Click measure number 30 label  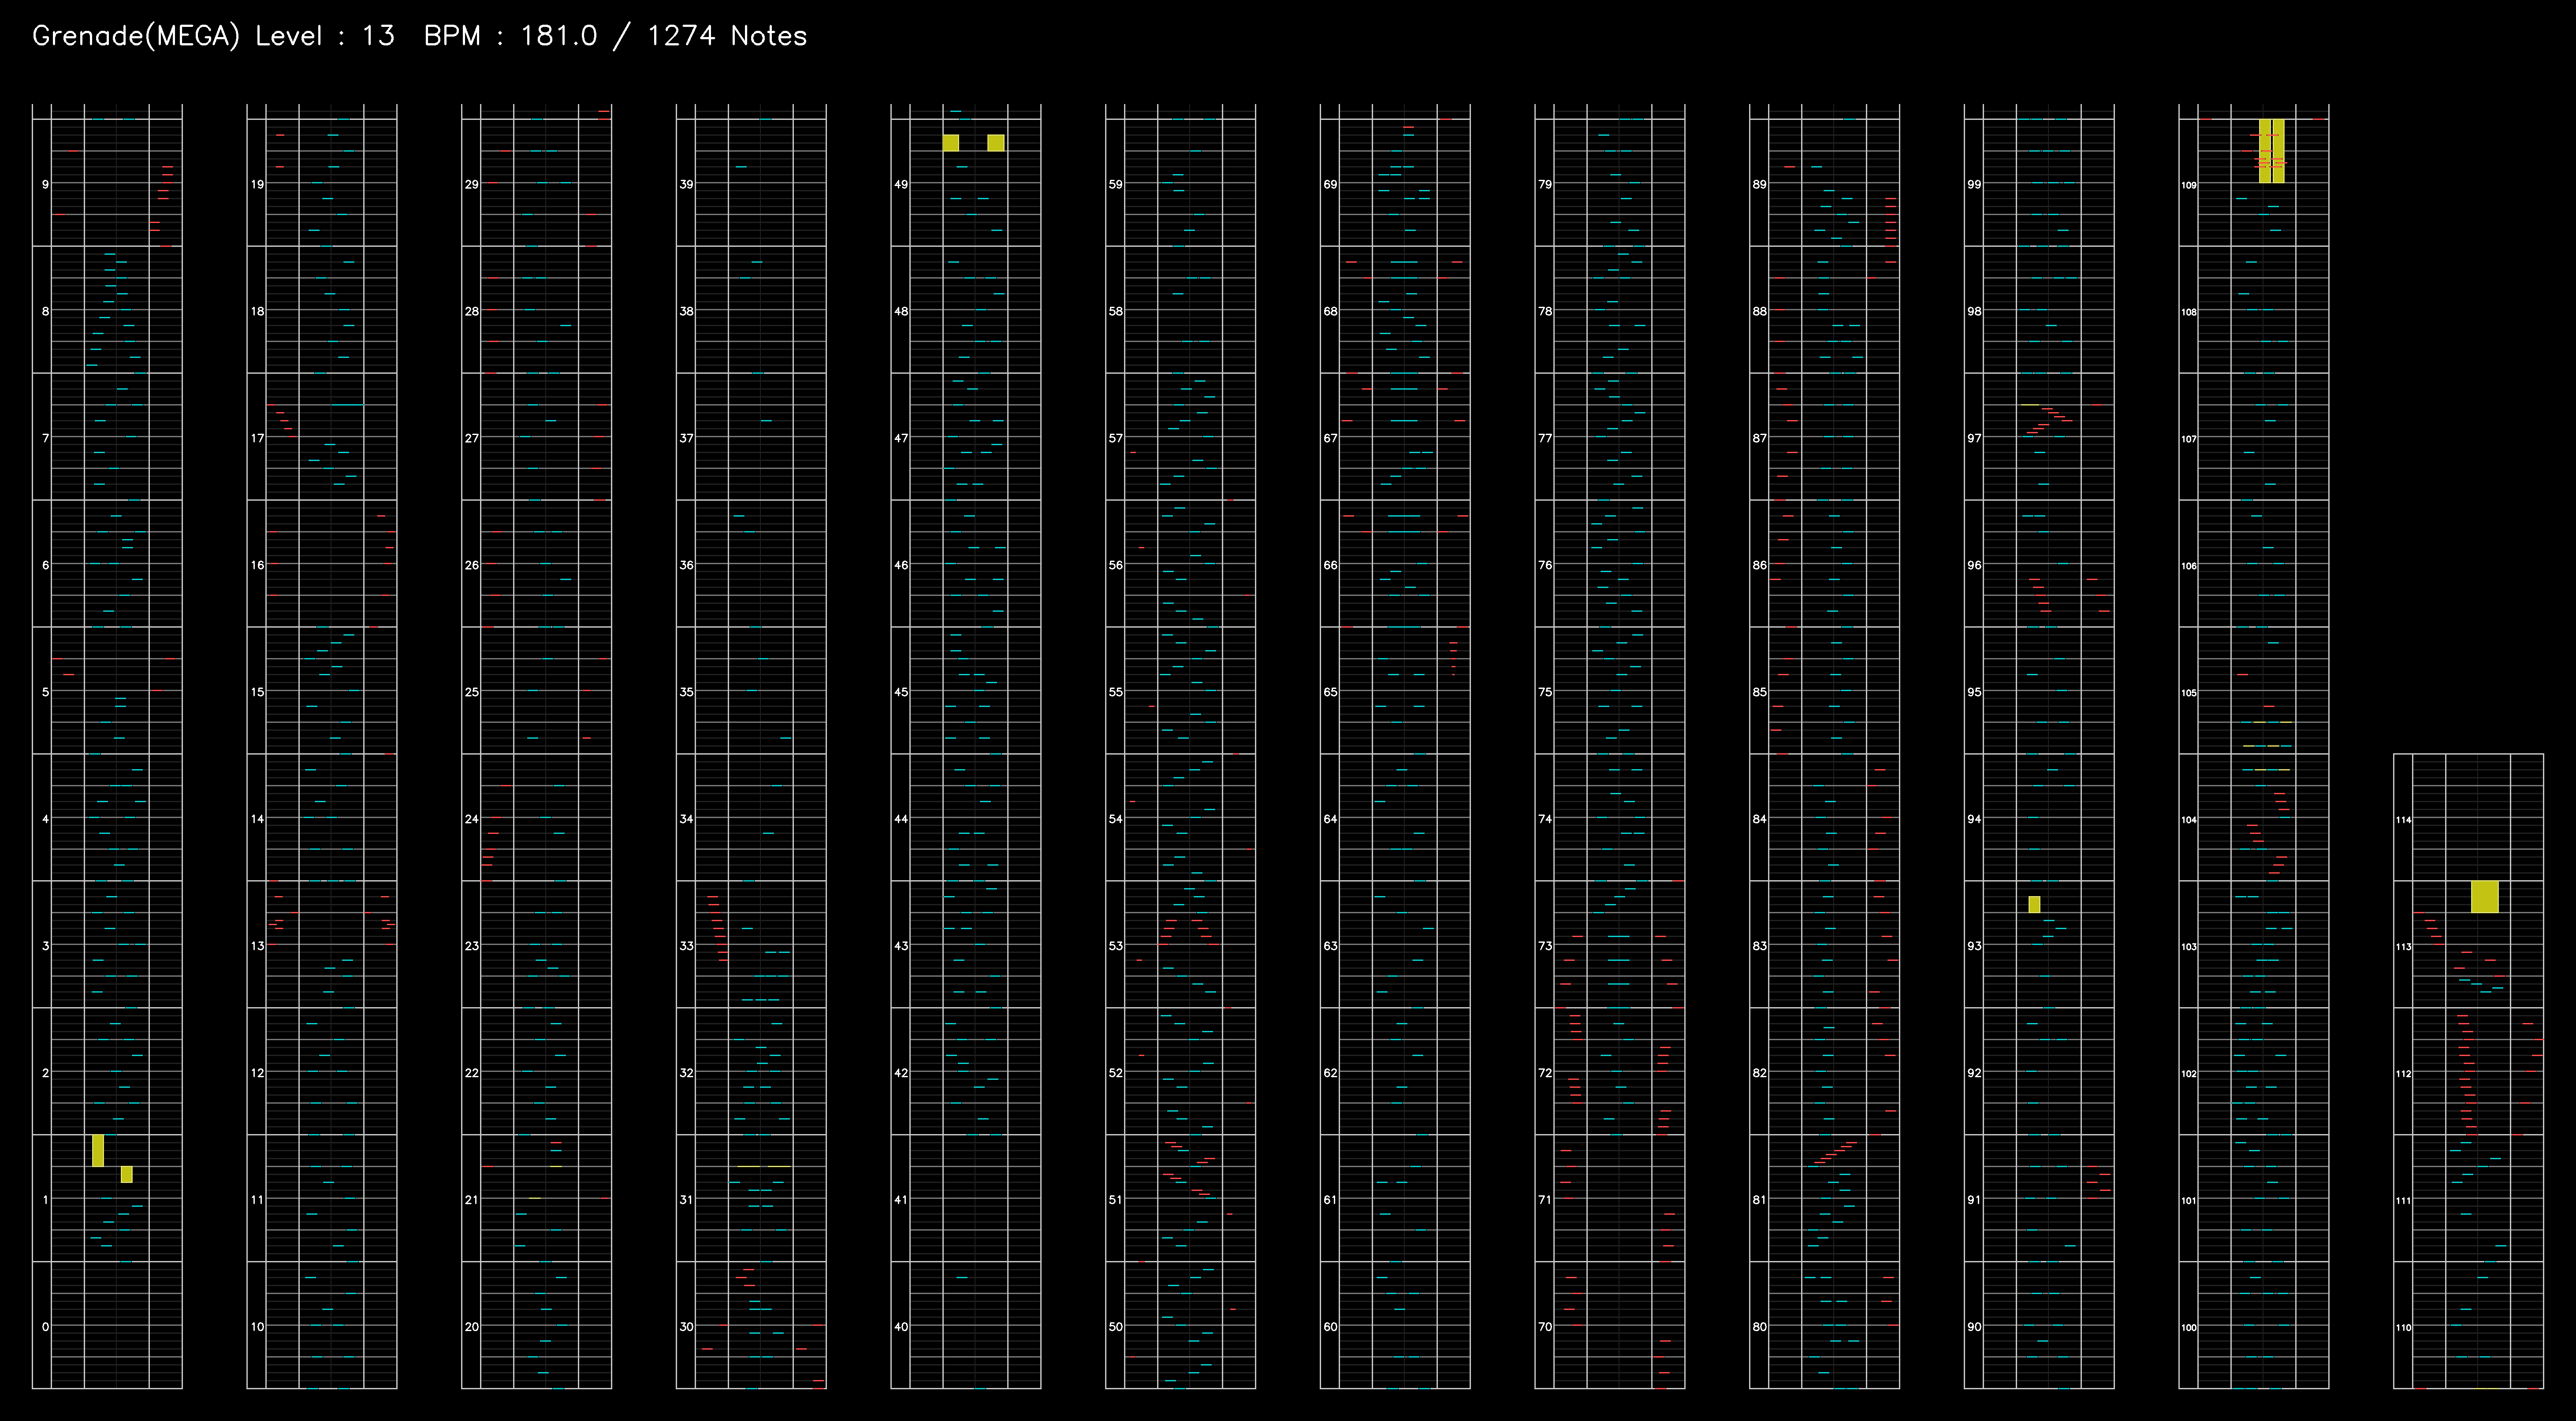pos(687,1327)
